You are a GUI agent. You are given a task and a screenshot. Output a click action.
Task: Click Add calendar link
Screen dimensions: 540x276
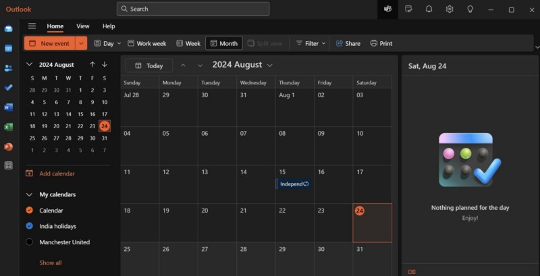pos(57,173)
